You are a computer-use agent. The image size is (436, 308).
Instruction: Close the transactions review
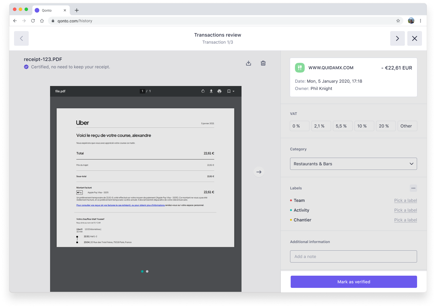pyautogui.click(x=415, y=38)
